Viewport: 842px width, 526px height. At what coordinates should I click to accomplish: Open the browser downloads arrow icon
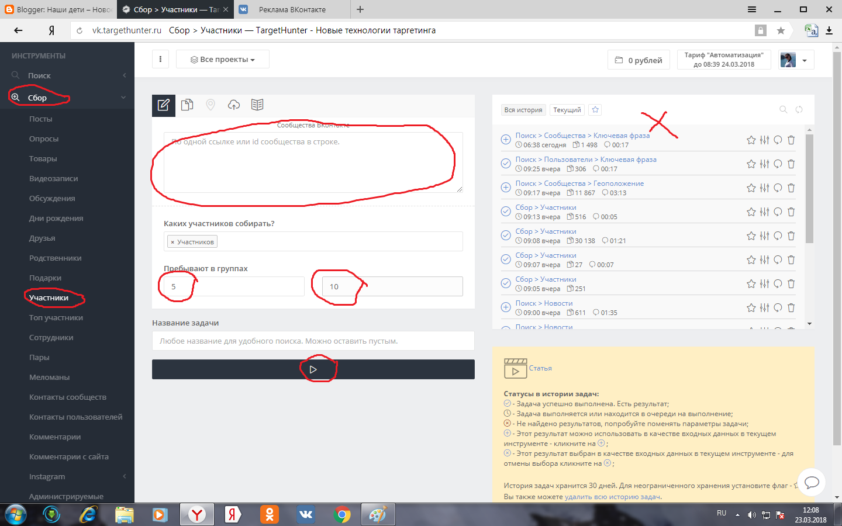(829, 30)
